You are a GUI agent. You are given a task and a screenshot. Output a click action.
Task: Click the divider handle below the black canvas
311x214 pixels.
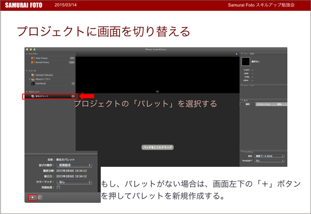tap(157, 92)
